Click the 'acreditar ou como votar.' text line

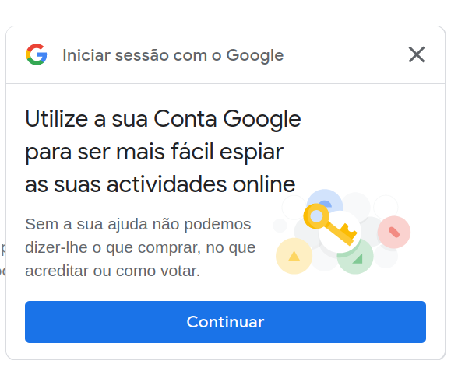[112, 271]
